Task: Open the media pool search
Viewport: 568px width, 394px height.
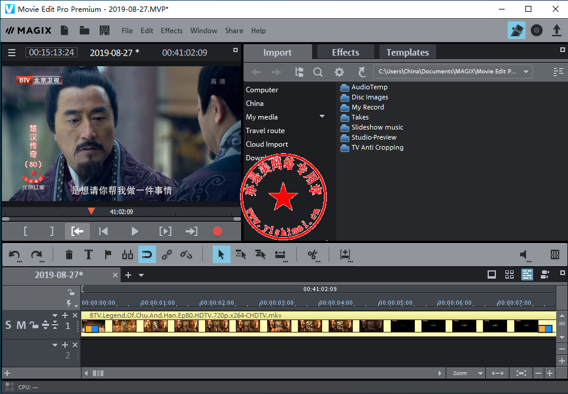Action: pos(318,72)
